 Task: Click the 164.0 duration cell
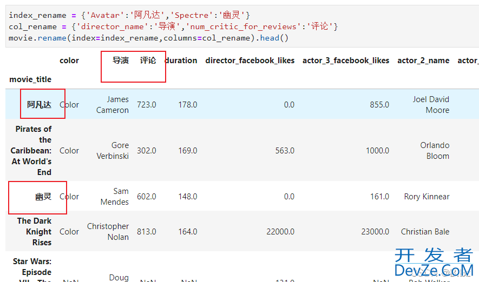click(x=188, y=231)
